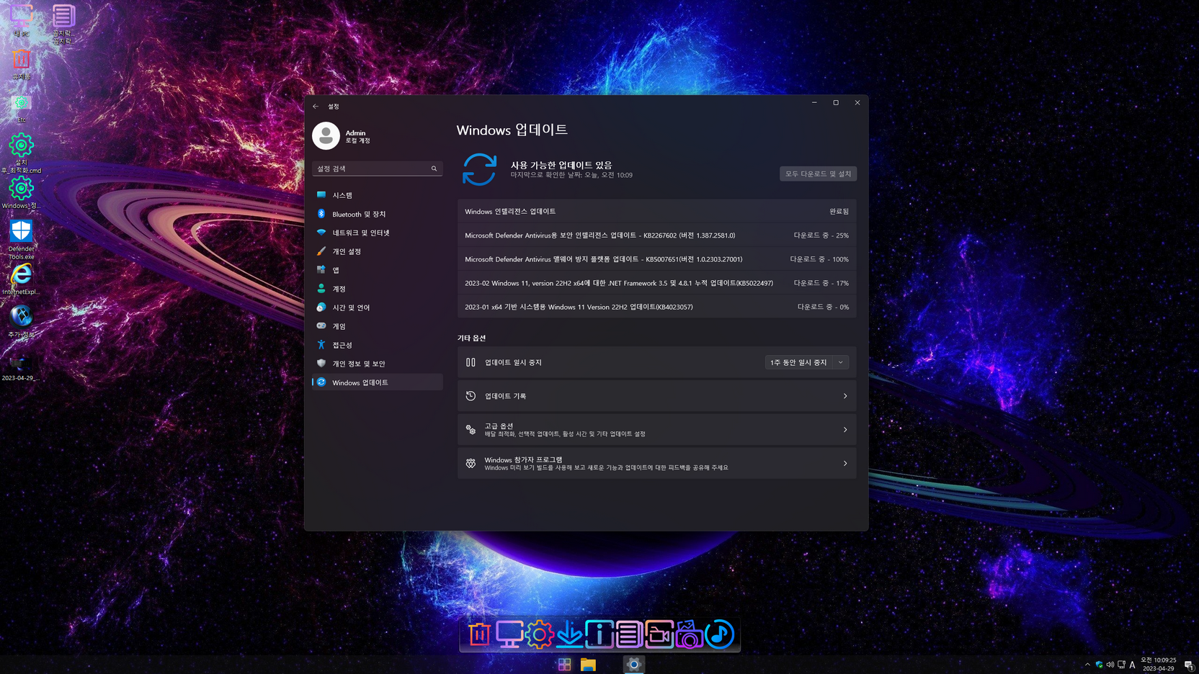Click the 모두 다운로드 및 설치 button

click(818, 174)
